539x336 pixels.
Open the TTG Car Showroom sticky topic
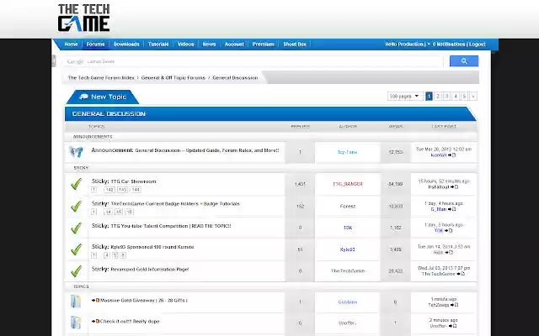coord(133,181)
